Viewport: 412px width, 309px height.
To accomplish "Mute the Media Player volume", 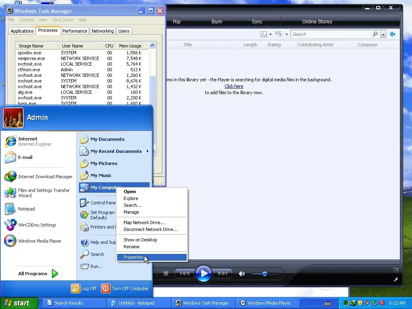I will [x=241, y=274].
